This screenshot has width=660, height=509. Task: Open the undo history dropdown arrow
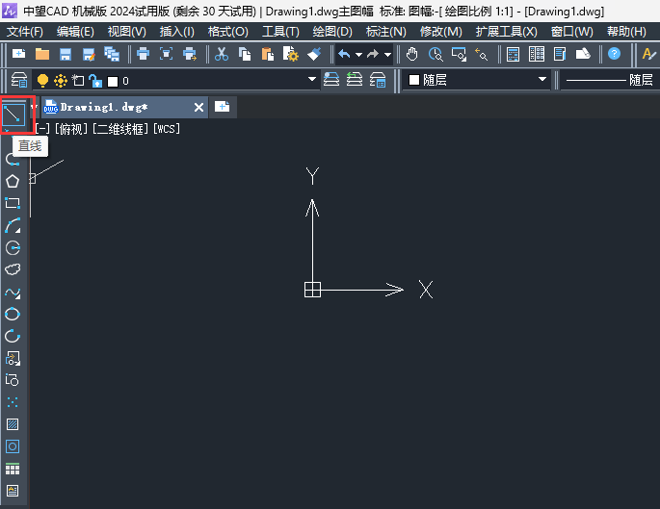click(x=357, y=54)
